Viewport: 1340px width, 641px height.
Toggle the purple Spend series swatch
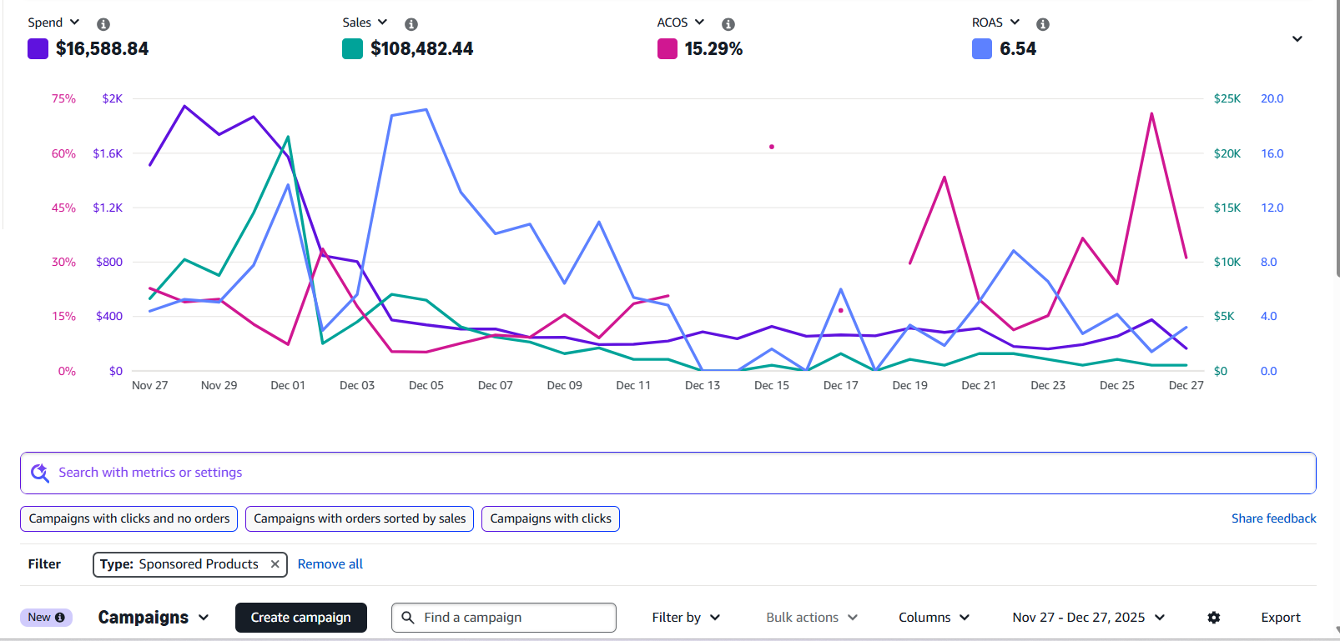click(38, 49)
